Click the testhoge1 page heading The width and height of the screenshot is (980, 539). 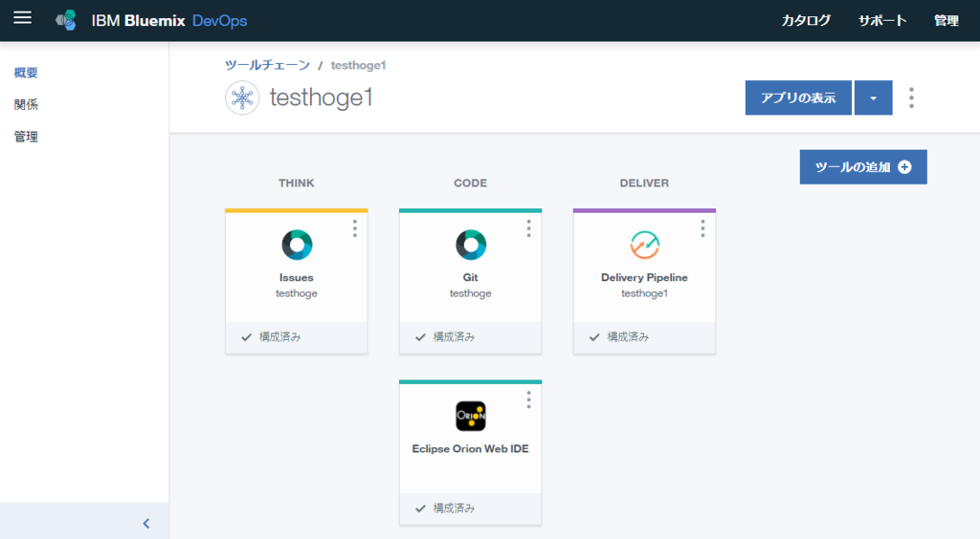pos(322,97)
